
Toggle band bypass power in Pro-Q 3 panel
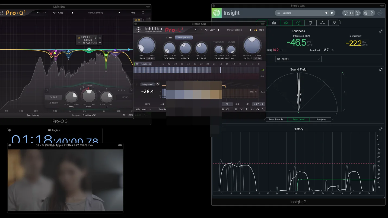pyautogui.click(x=47, y=91)
